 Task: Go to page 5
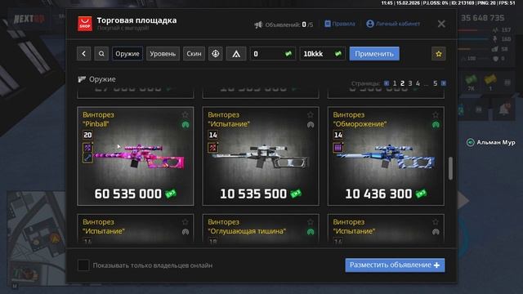pyautogui.click(x=435, y=83)
